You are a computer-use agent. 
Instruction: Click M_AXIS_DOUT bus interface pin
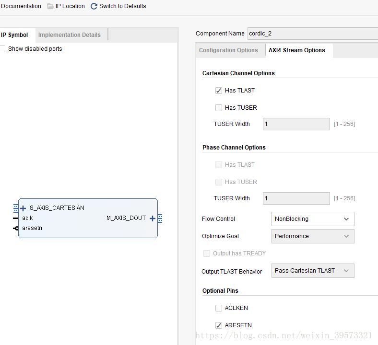click(160, 218)
